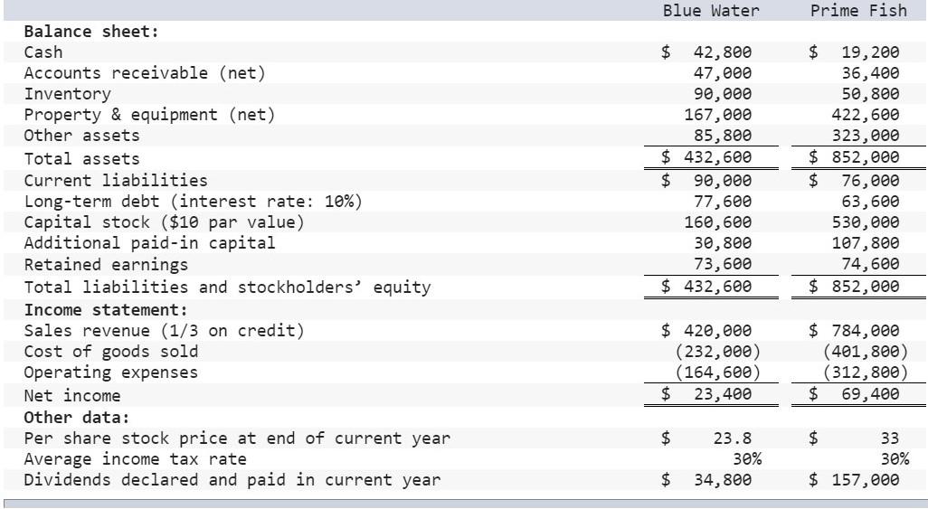The height and width of the screenshot is (509, 928).
Task: Select Prime Fish total assets $ 852,000
Action: [x=855, y=156]
